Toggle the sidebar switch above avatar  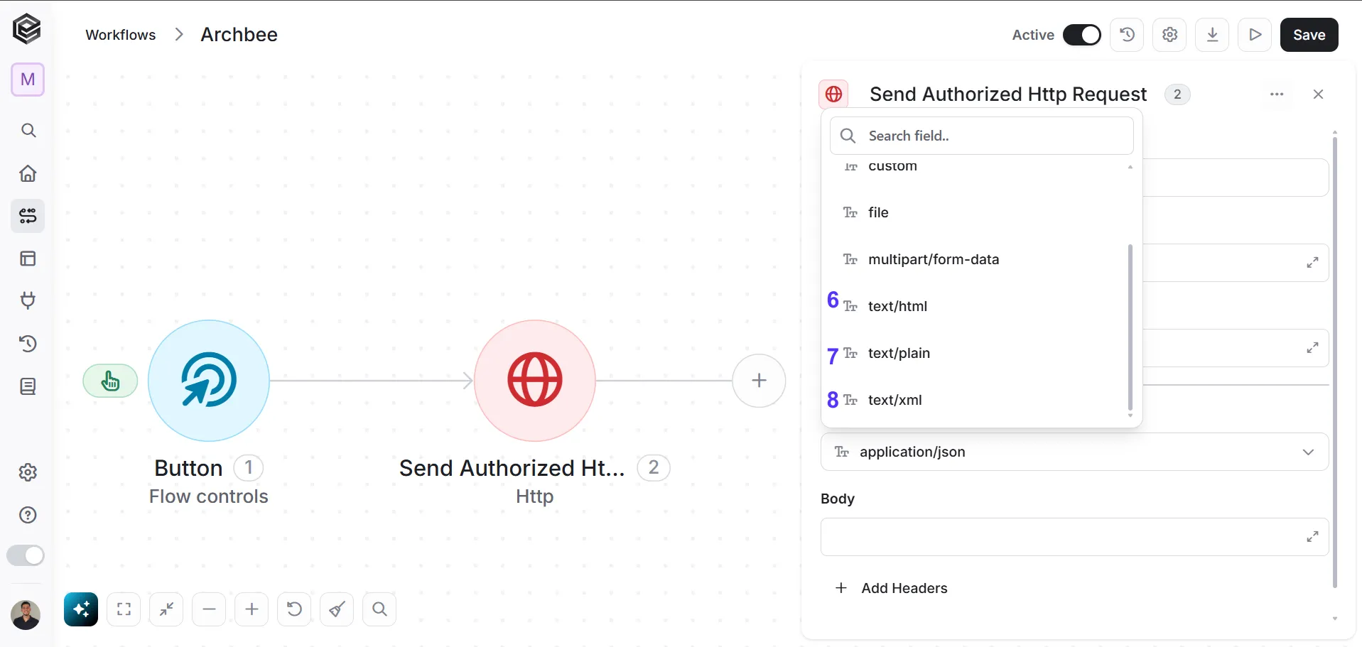[x=26, y=555]
